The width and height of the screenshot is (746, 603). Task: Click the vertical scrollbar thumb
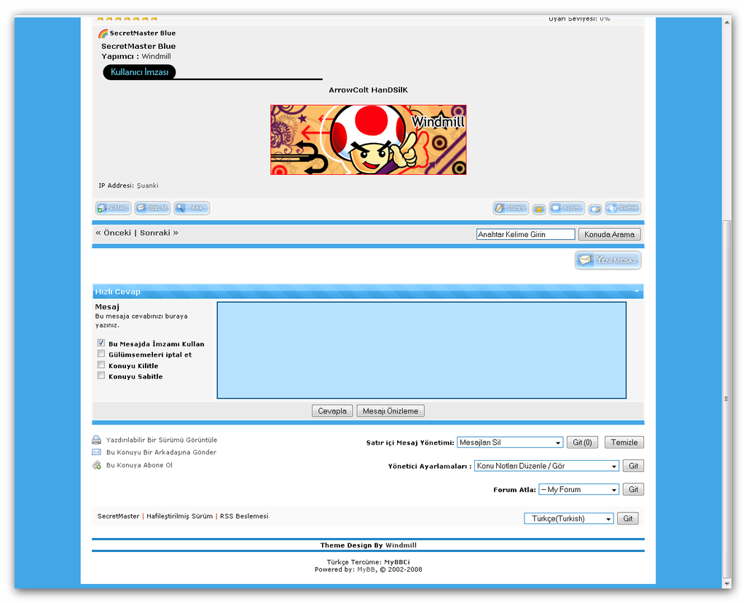[726, 397]
